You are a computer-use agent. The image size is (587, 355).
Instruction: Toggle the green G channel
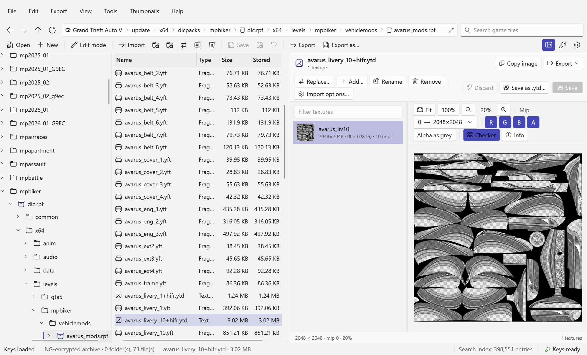(505, 122)
